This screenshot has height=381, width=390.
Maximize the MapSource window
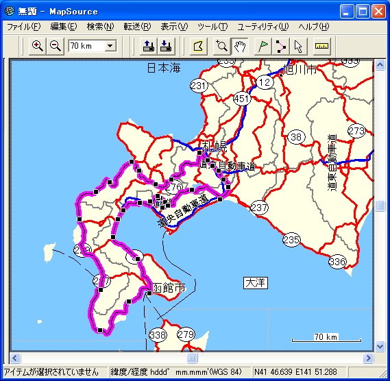click(363, 12)
